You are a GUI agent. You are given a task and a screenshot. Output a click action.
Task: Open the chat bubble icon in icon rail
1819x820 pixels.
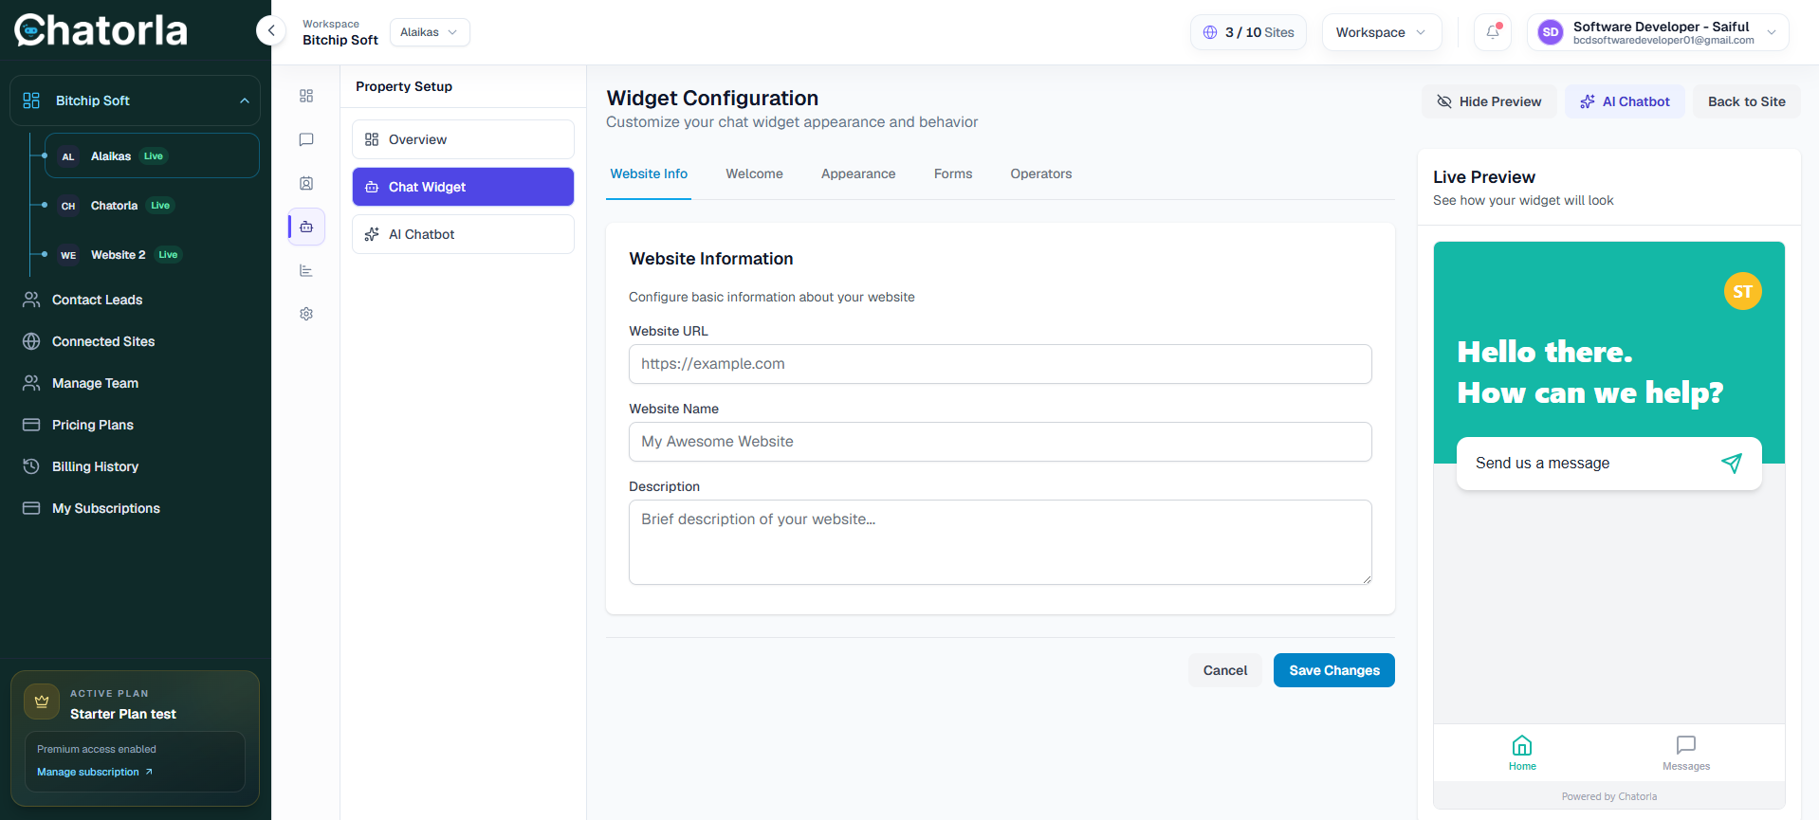[x=306, y=139]
